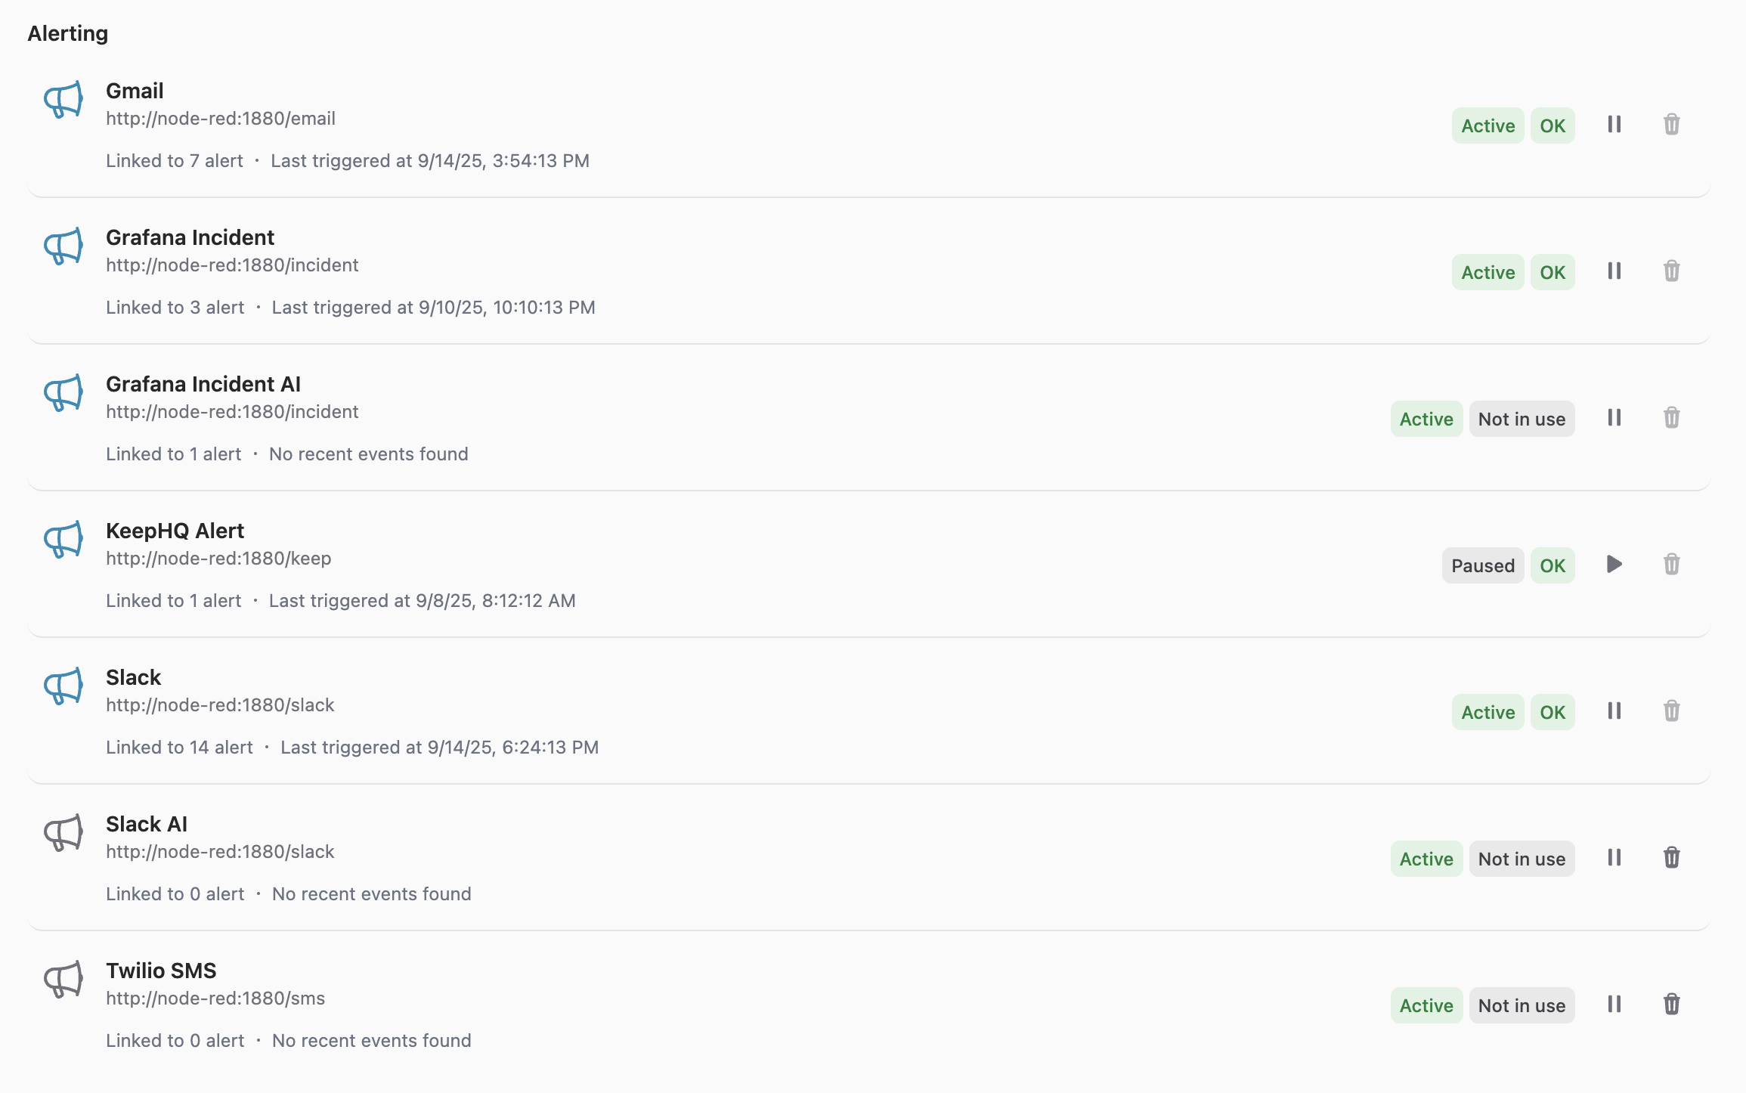Click the KeepHQ Alert megaphone icon
The height and width of the screenshot is (1093, 1746).
63,540
